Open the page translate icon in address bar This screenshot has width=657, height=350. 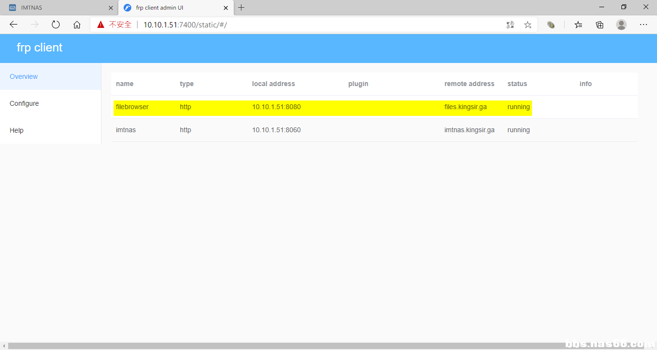[x=510, y=25]
